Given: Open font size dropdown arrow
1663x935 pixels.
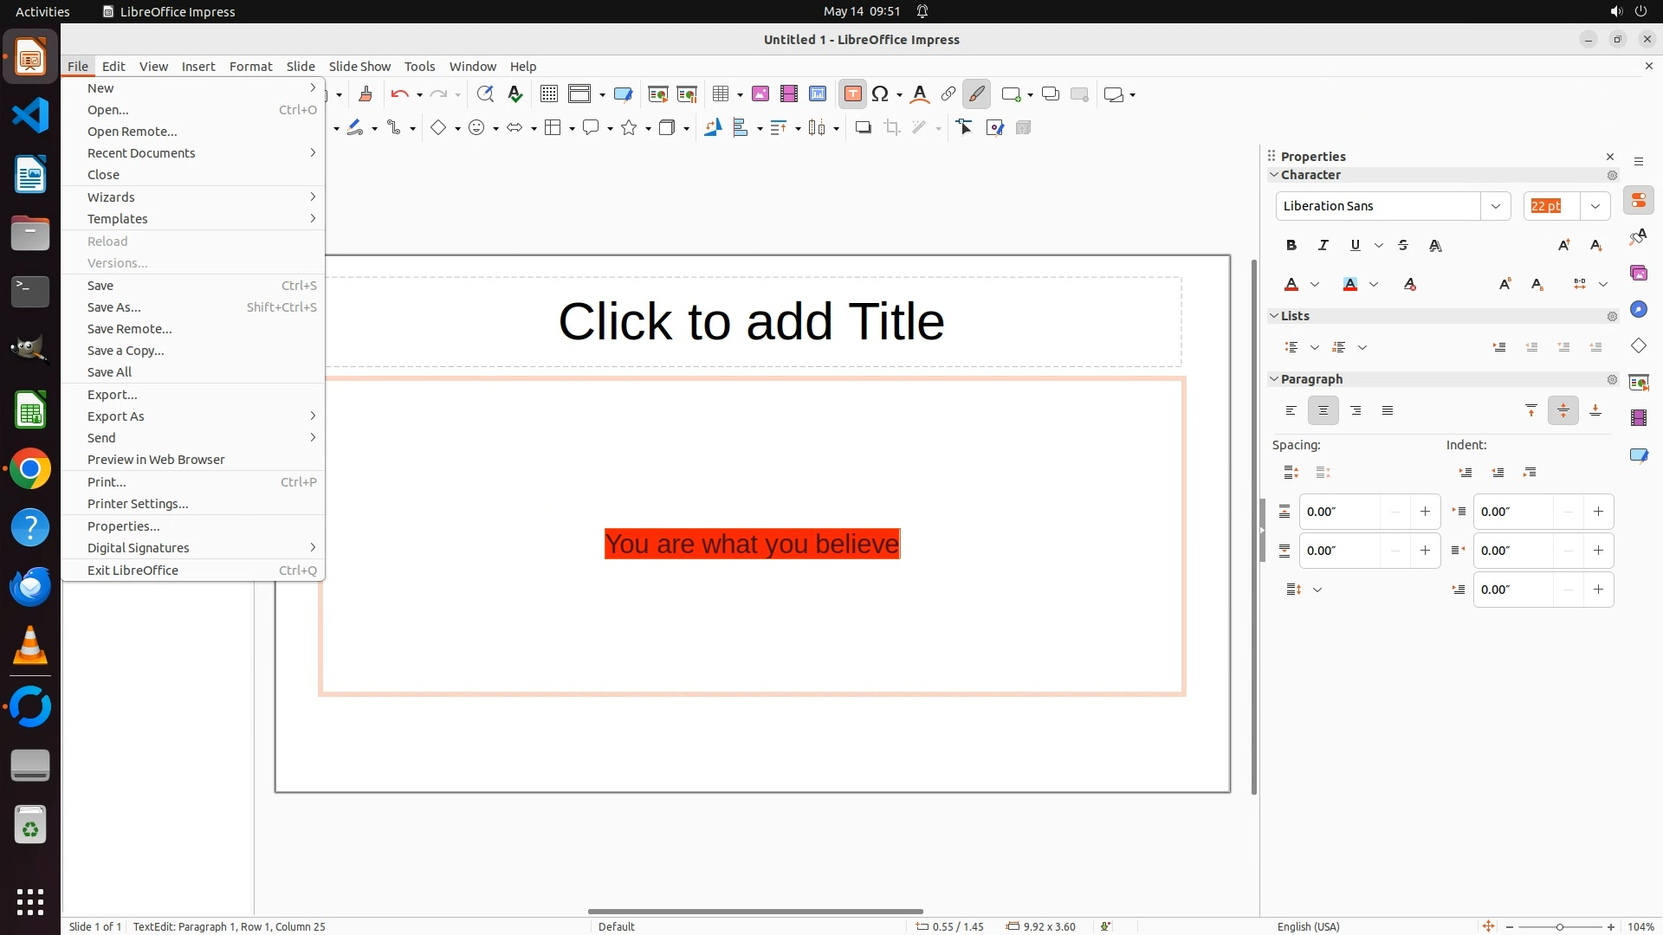Looking at the screenshot, I should point(1595,206).
